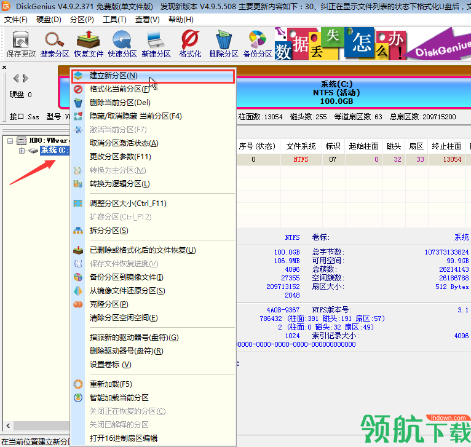The height and width of the screenshot is (447, 471).
Task: Choose 指派新的驱动器号(盘符)(G)
Action: coord(153,338)
